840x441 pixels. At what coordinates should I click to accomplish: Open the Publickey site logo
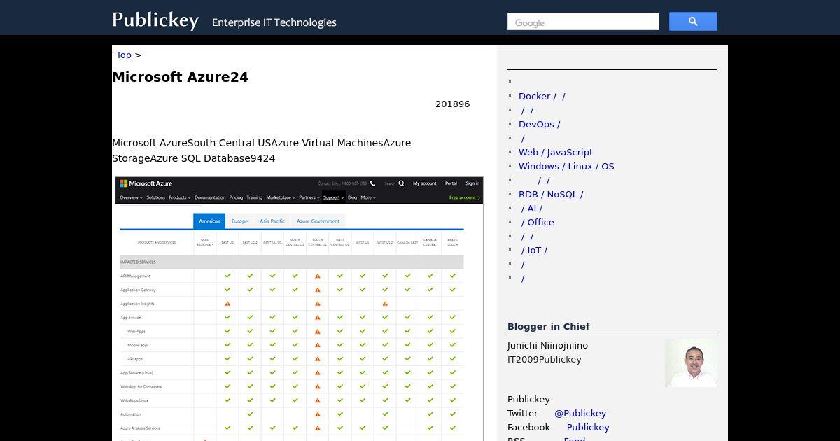(x=155, y=20)
